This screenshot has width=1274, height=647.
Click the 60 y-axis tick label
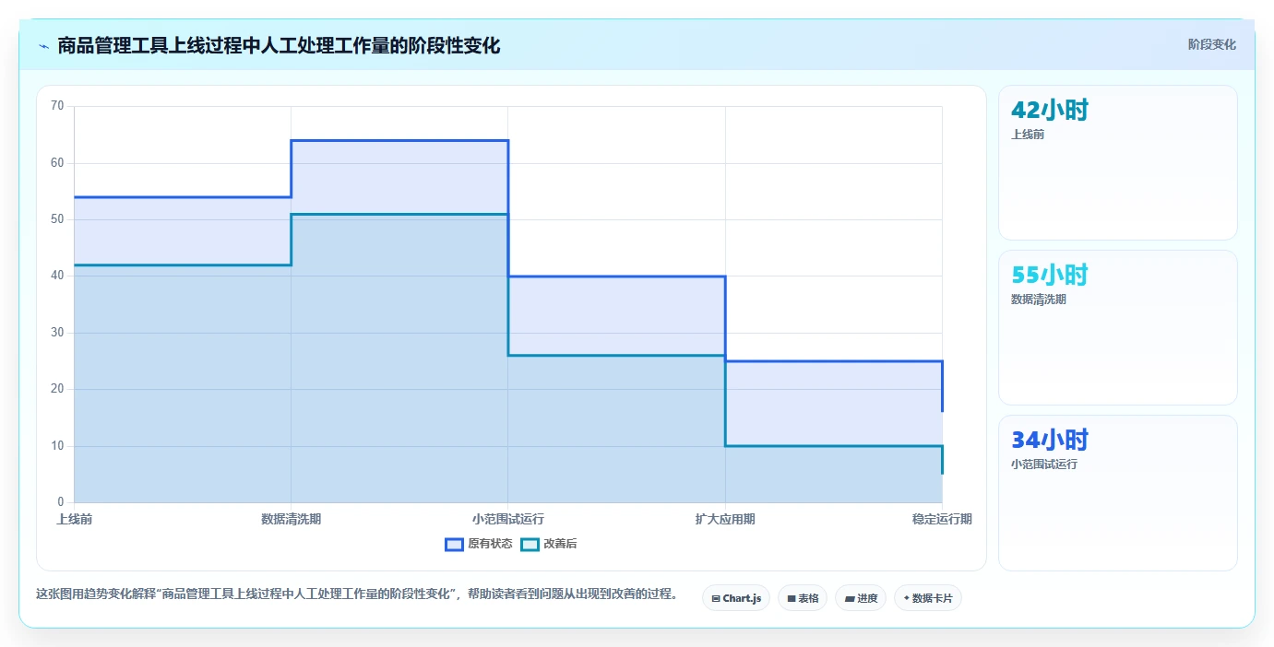57,163
